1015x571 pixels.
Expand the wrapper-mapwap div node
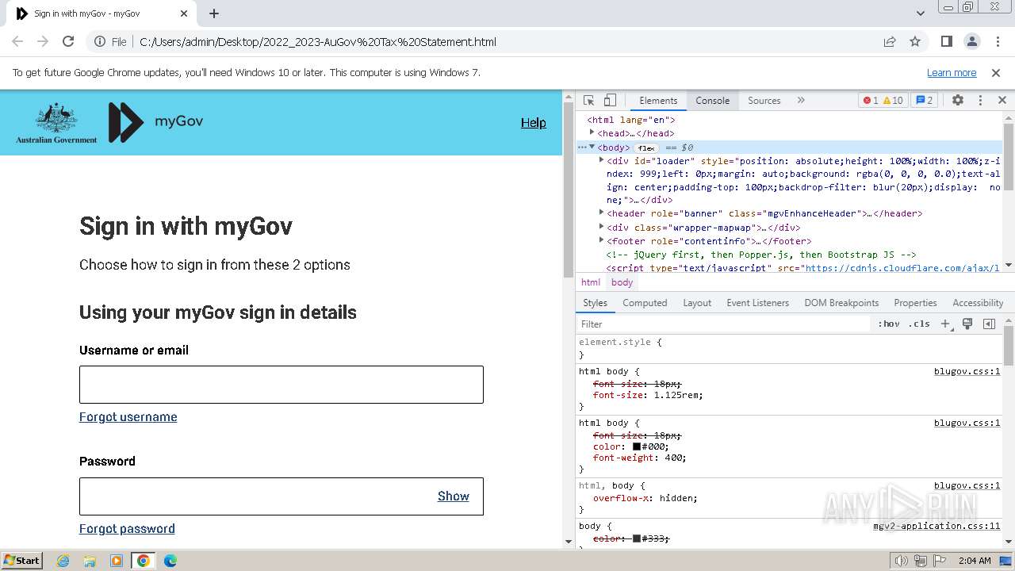[601, 227]
